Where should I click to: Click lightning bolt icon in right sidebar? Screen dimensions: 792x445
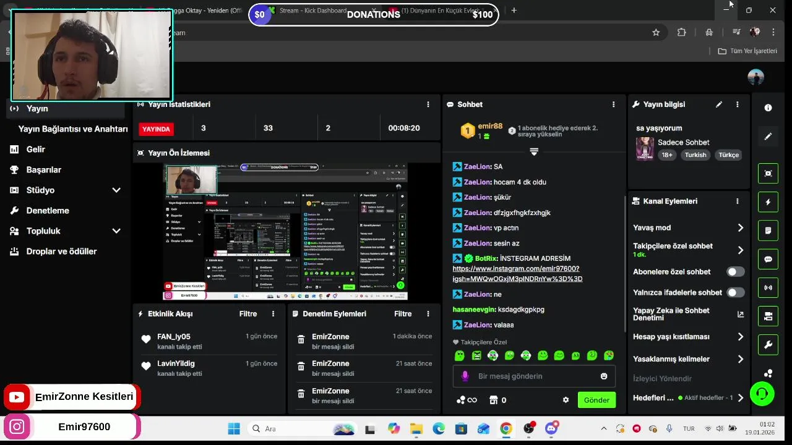point(768,202)
